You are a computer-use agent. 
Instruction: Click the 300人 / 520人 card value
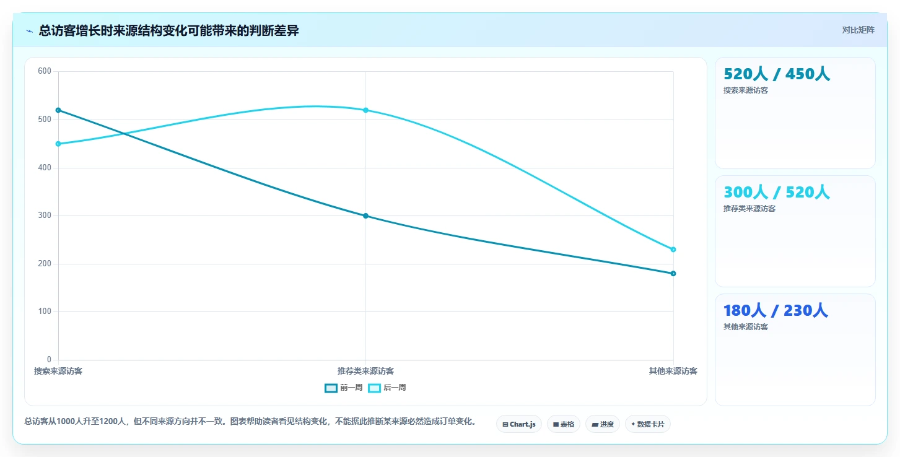click(x=777, y=192)
